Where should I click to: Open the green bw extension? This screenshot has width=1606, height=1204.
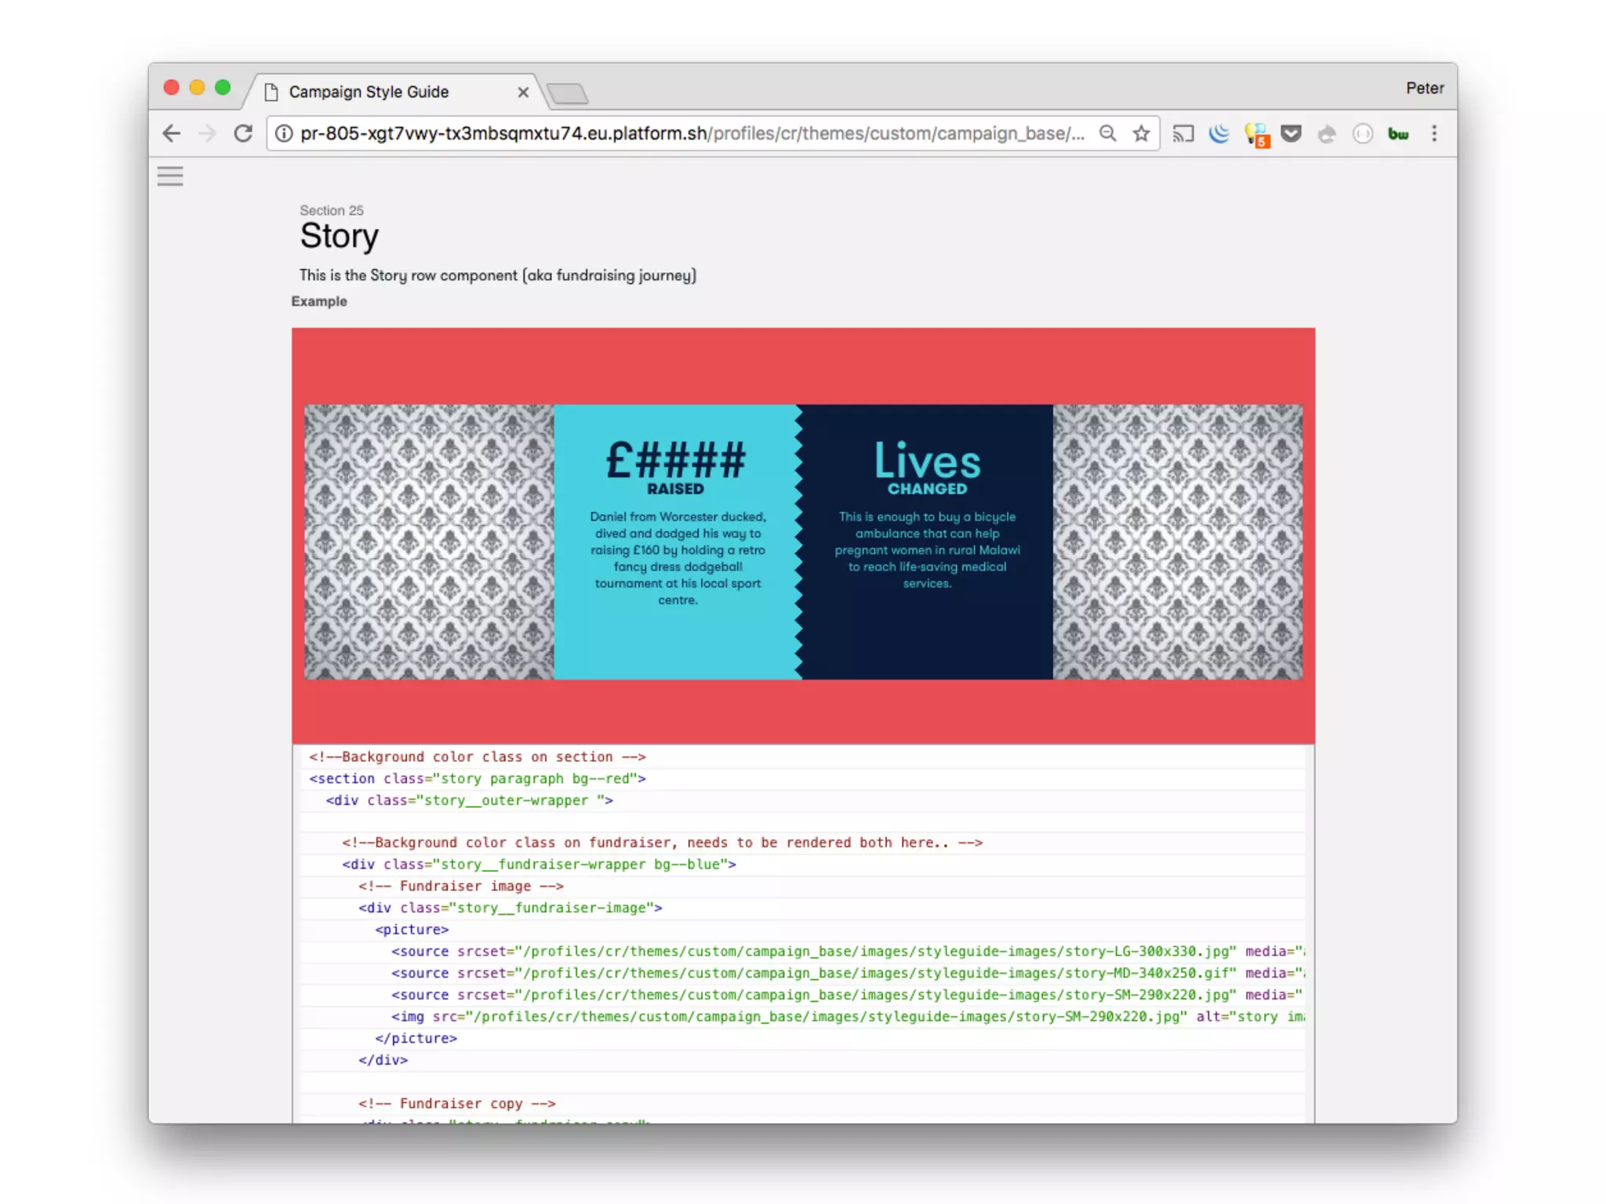point(1398,134)
